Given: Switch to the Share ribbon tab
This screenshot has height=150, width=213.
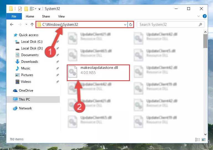Looking at the screenshot, I should pyautogui.click(x=46, y=16).
